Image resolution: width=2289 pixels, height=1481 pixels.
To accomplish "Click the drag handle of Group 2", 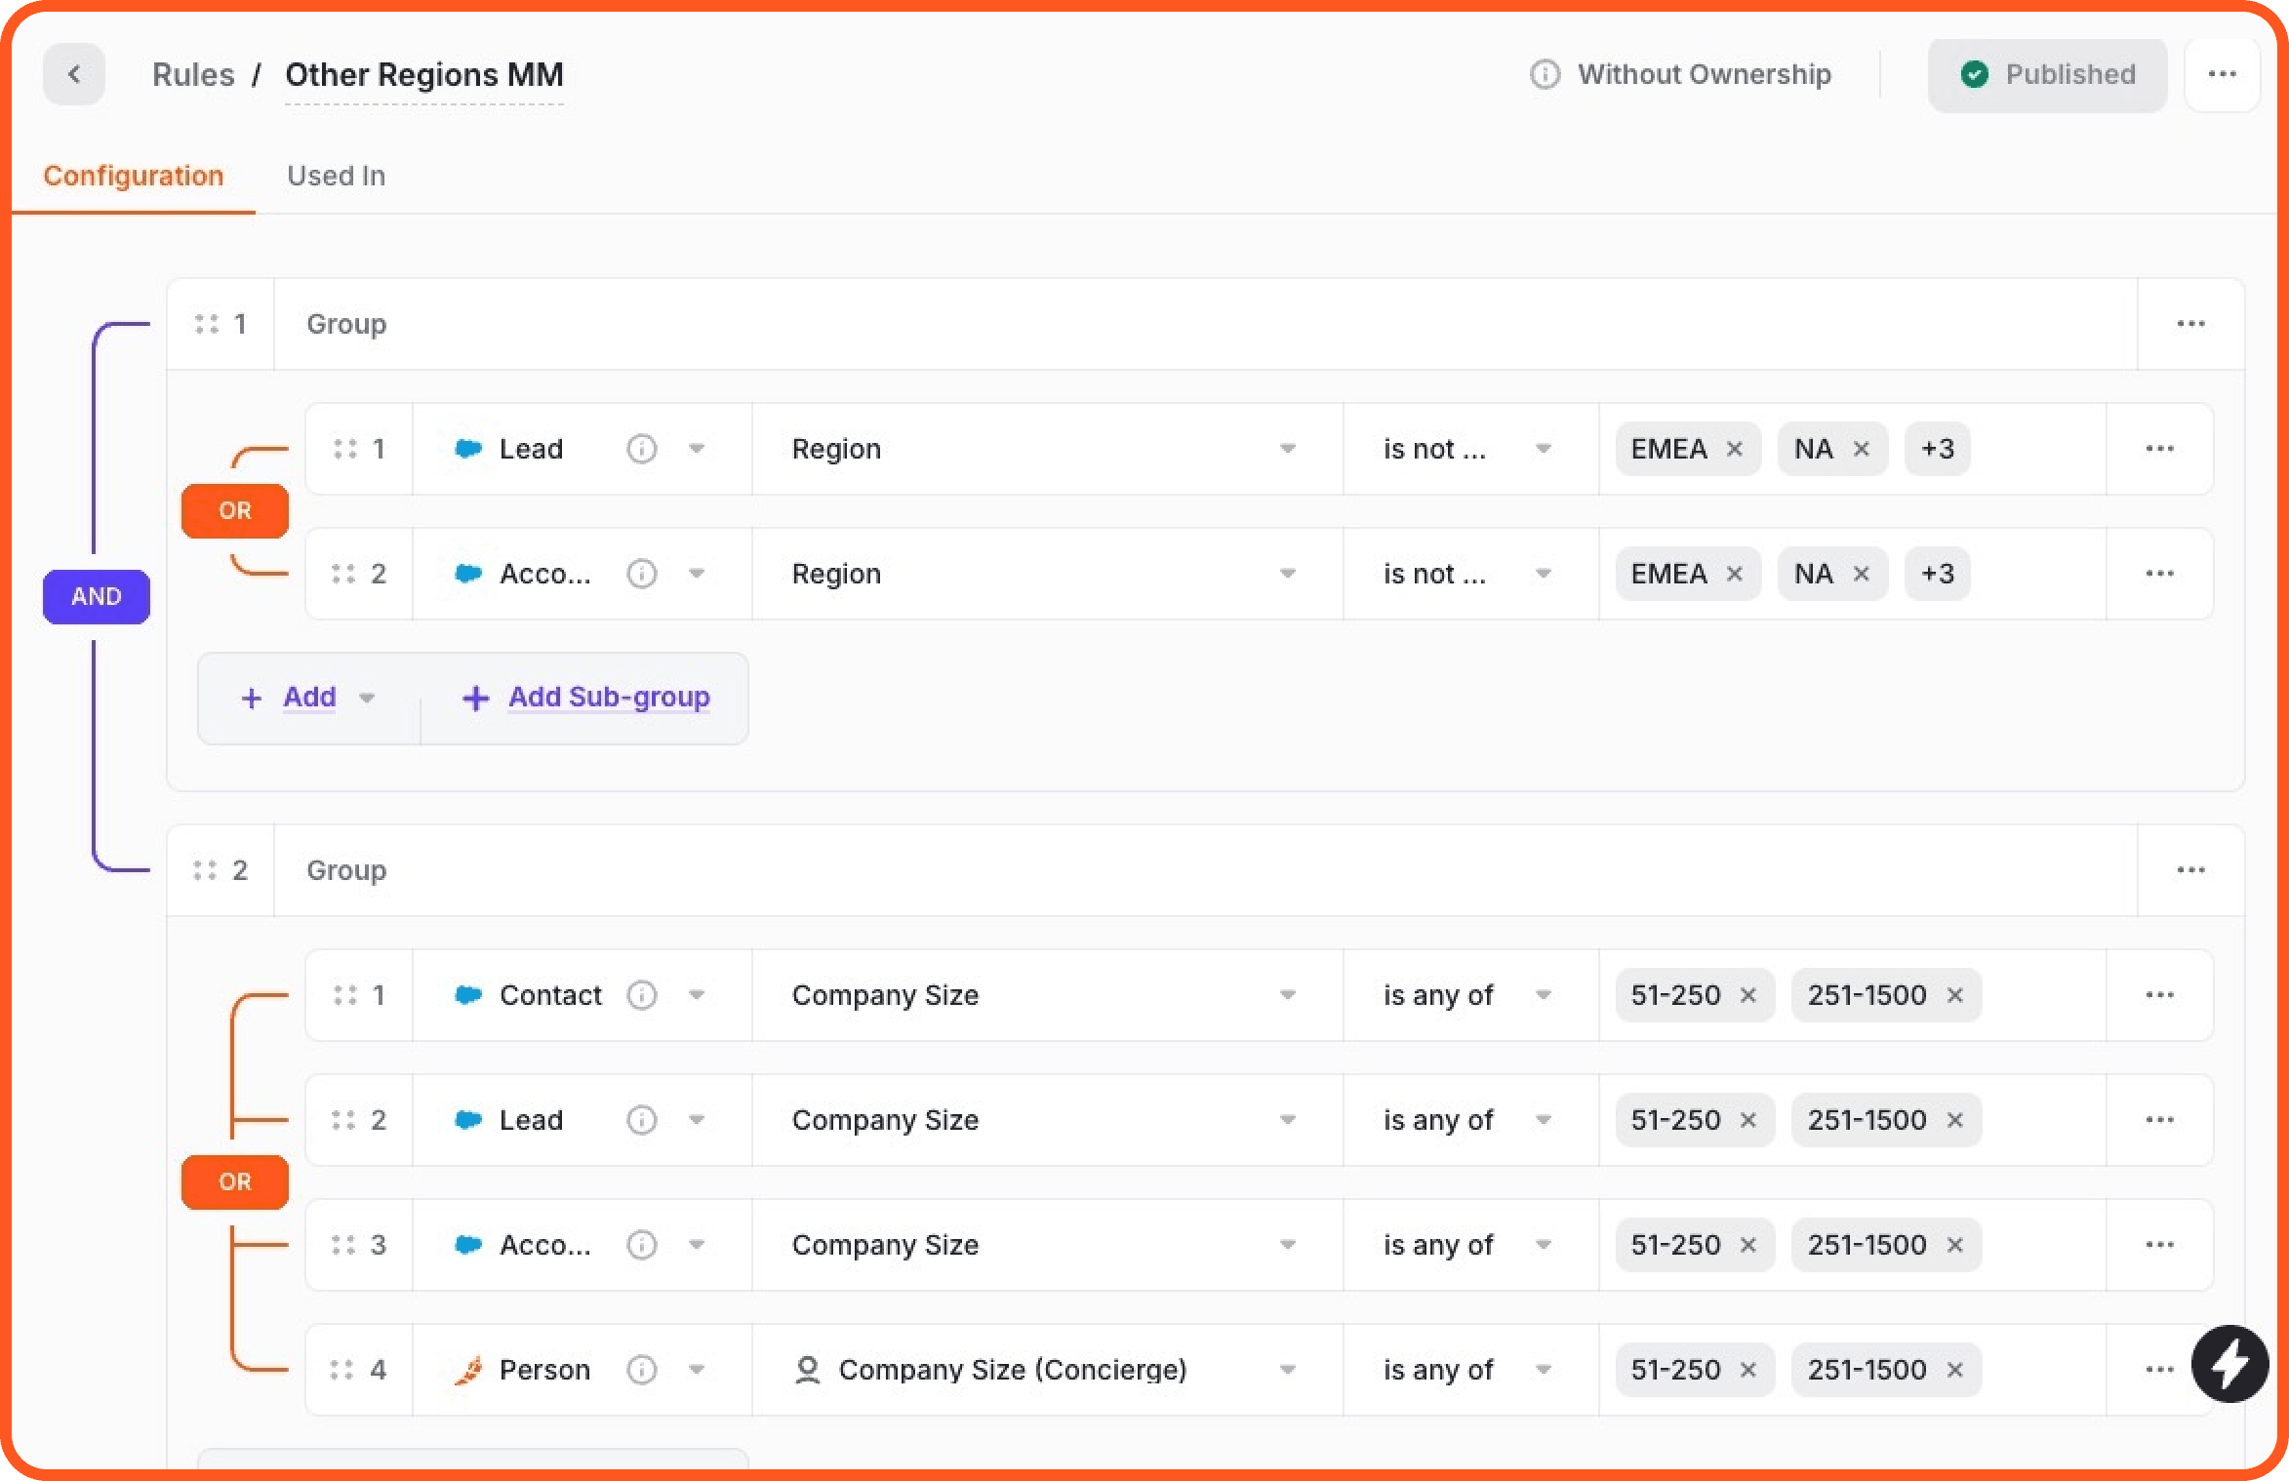I will 206,870.
